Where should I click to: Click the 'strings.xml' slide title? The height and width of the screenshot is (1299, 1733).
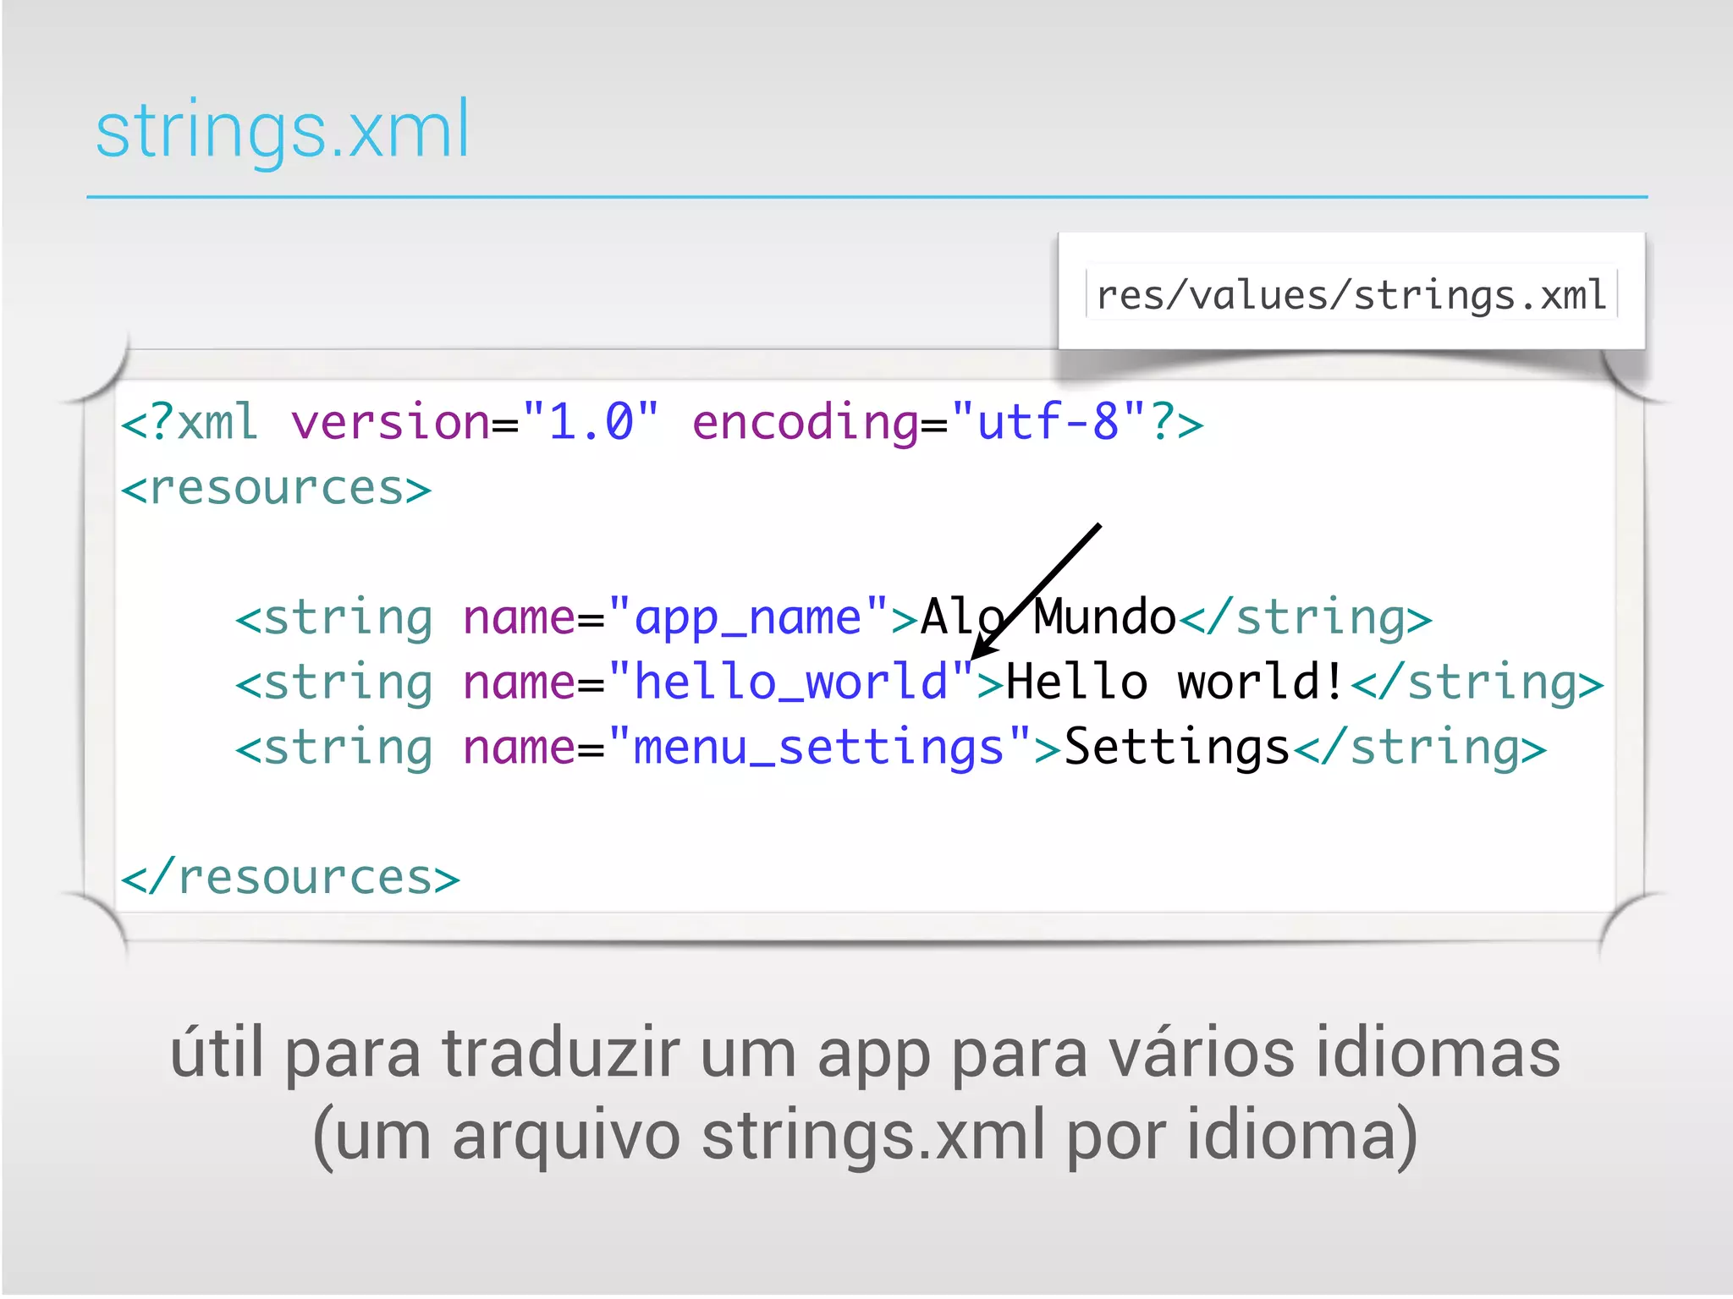pyautogui.click(x=282, y=131)
